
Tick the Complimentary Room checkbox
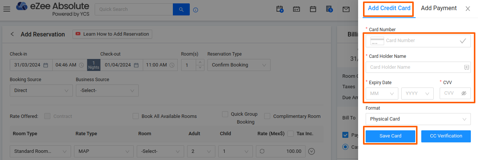point(267,116)
